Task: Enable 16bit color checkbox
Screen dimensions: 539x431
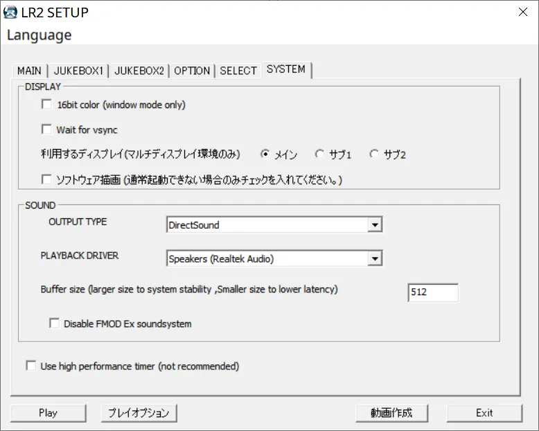Action: click(x=46, y=104)
